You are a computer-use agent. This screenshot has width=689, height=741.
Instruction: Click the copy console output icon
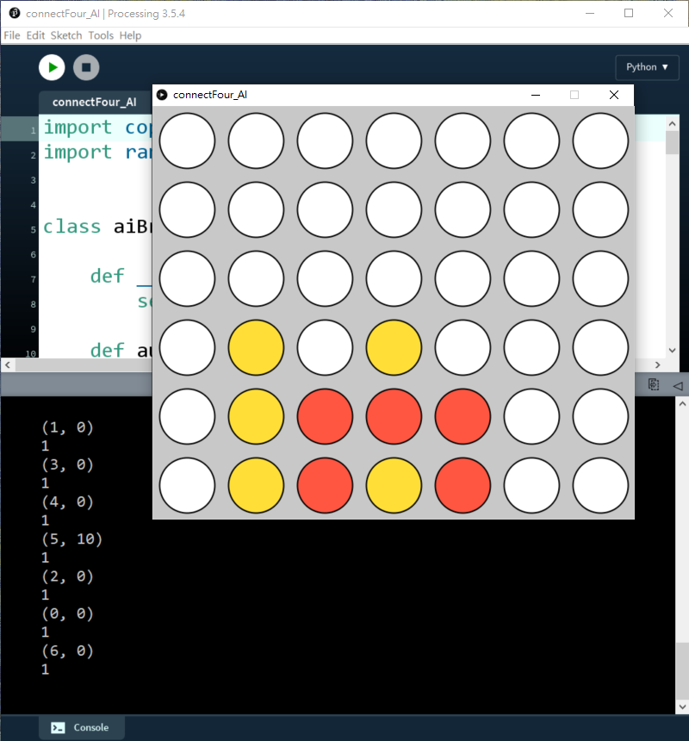coord(654,385)
